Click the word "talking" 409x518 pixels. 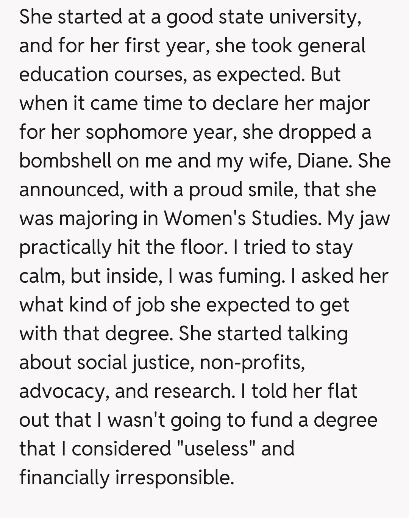pyautogui.click(x=317, y=333)
